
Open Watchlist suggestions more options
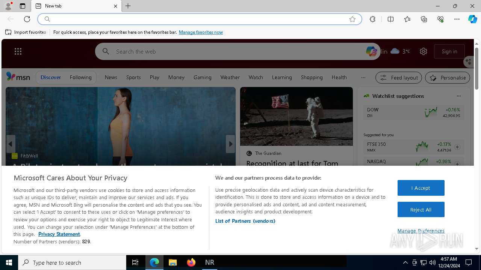pyautogui.click(x=458, y=96)
